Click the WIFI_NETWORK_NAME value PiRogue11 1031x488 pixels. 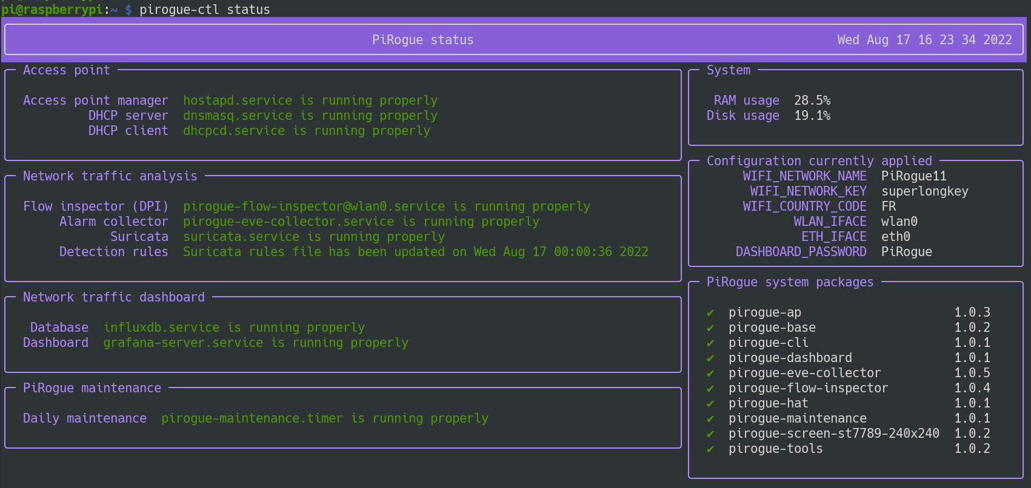pyautogui.click(x=914, y=176)
